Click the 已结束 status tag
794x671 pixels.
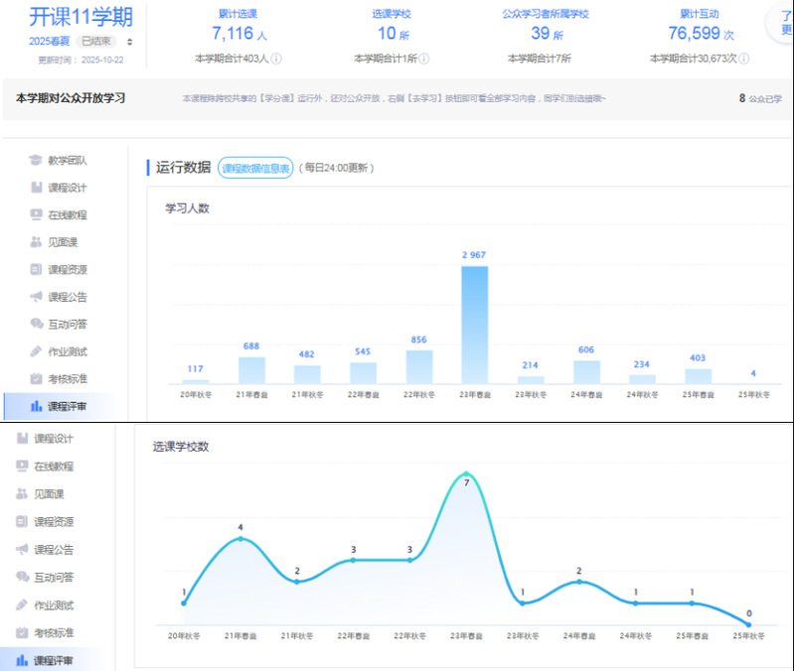click(98, 42)
